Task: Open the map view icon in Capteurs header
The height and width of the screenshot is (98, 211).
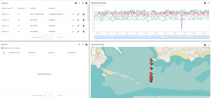Action: pos(76,3)
